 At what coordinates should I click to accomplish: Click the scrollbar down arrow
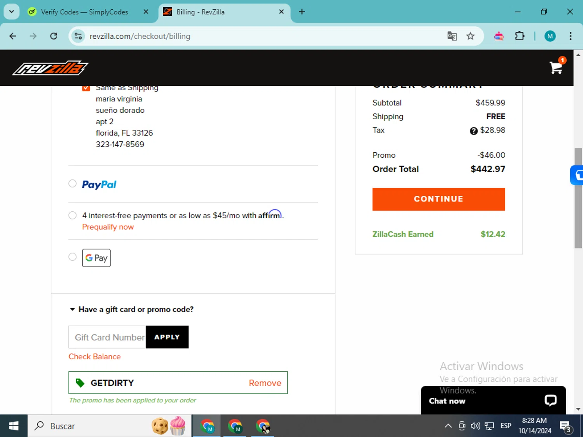point(578,409)
